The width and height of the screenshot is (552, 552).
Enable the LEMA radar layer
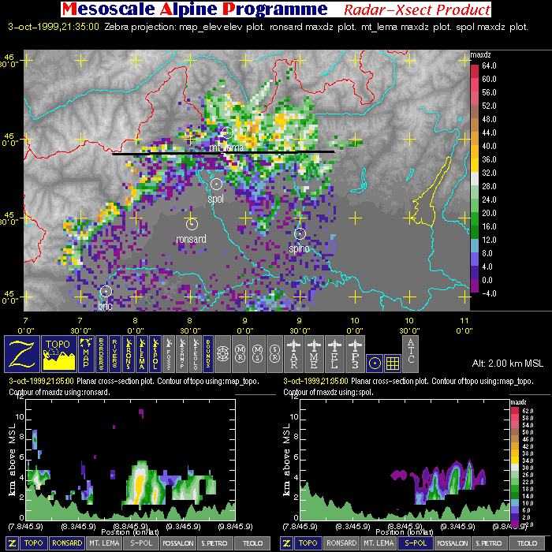[x=143, y=352]
